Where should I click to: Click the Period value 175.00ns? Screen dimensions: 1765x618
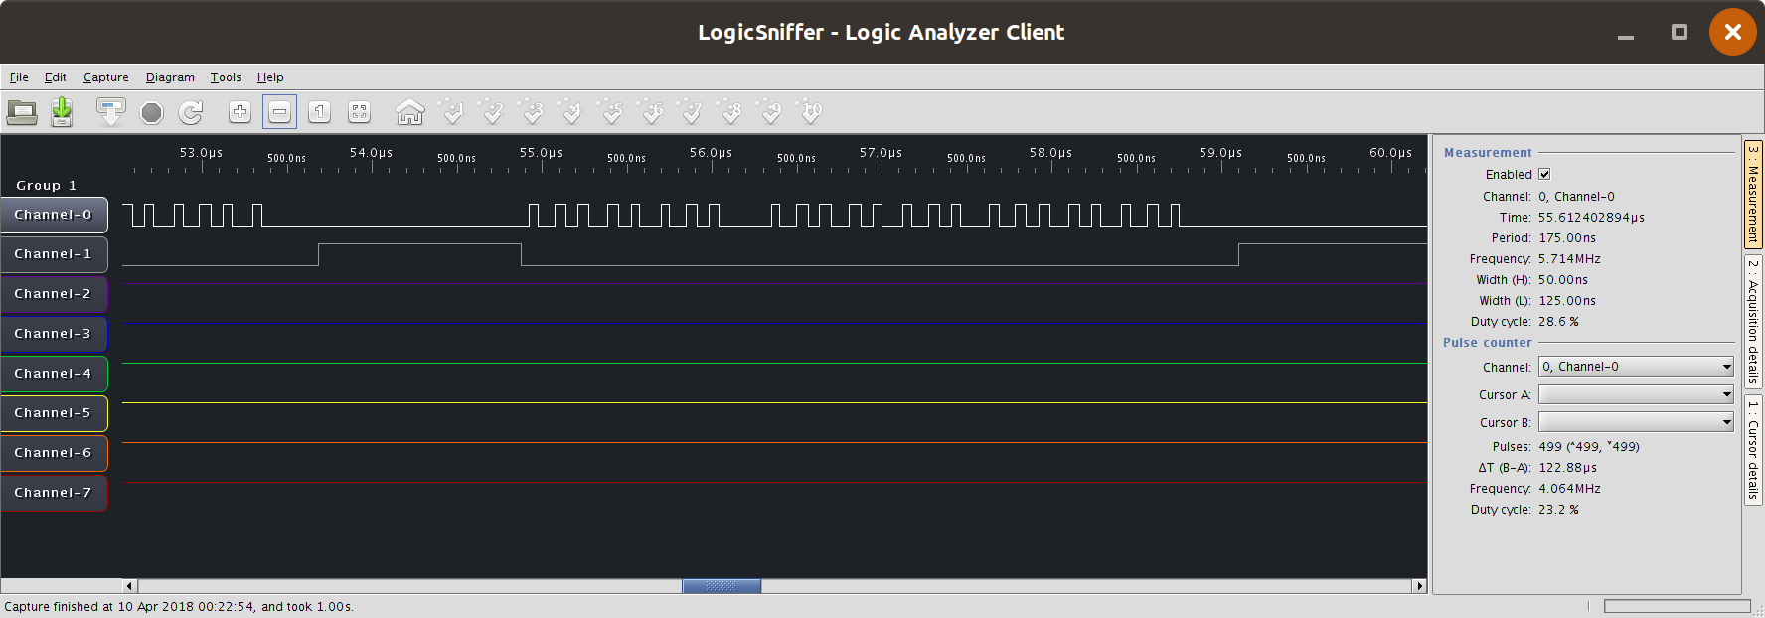point(1567,238)
